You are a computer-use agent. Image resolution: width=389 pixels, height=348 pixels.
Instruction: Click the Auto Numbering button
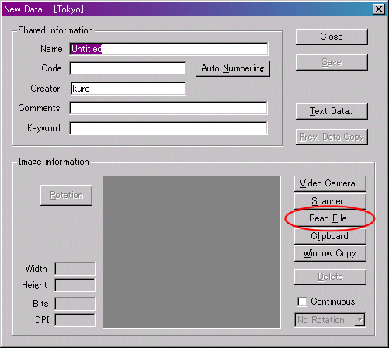point(233,68)
